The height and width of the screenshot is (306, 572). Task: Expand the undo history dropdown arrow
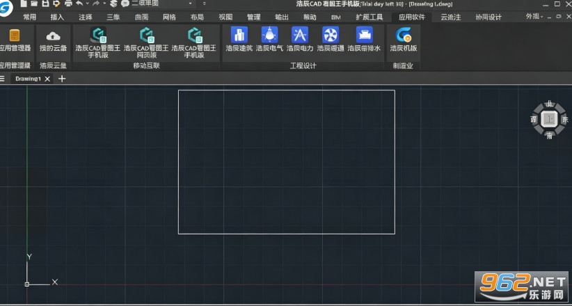click(88, 3)
